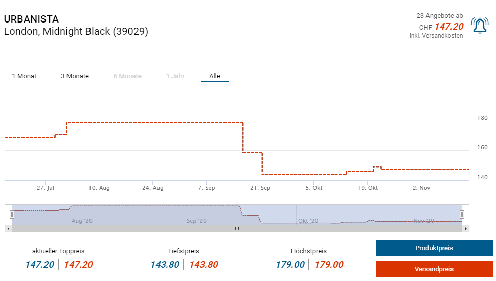This screenshot has width=496, height=281.
Task: Show the Alle full time range
Action: pyautogui.click(x=215, y=76)
